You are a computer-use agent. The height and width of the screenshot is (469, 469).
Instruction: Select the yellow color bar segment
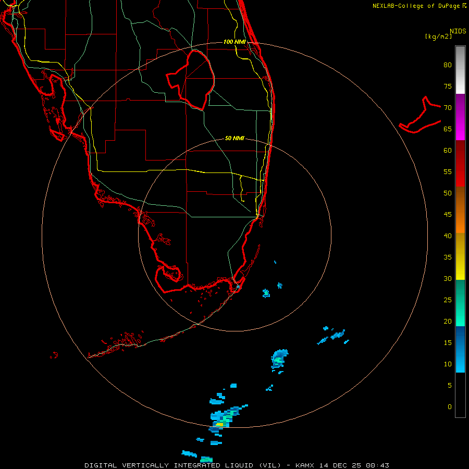(460, 256)
